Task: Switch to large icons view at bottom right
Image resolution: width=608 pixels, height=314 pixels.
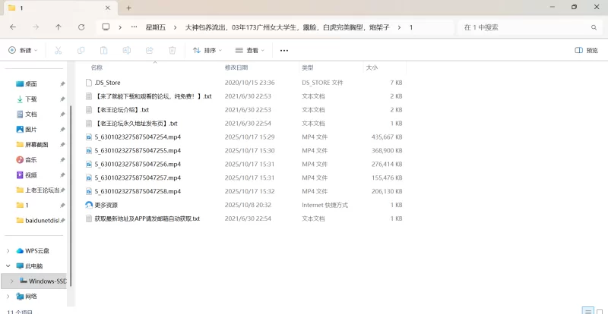Action: [x=599, y=310]
